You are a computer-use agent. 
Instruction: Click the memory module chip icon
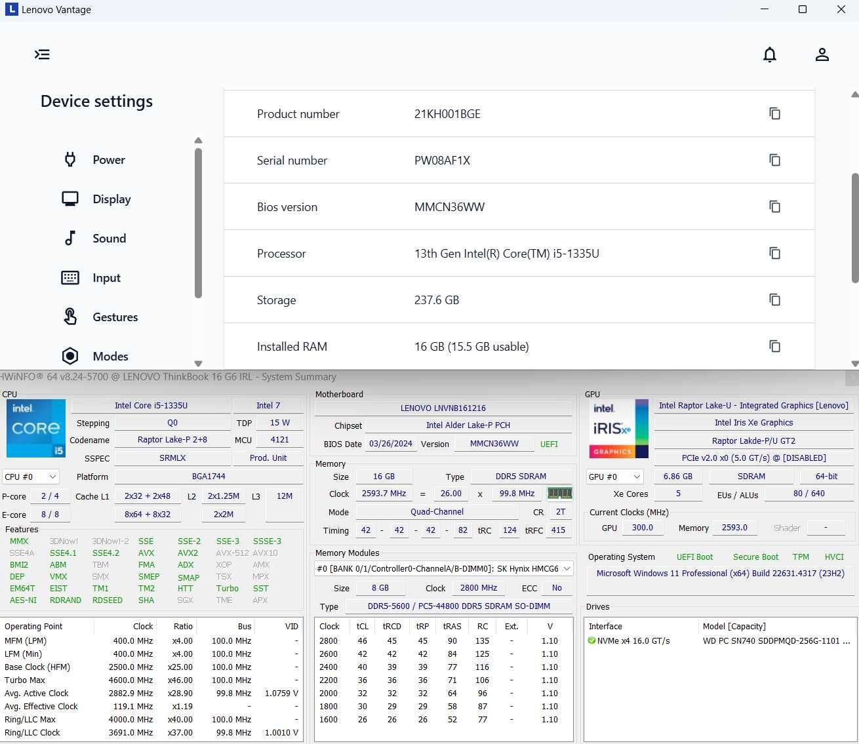560,493
